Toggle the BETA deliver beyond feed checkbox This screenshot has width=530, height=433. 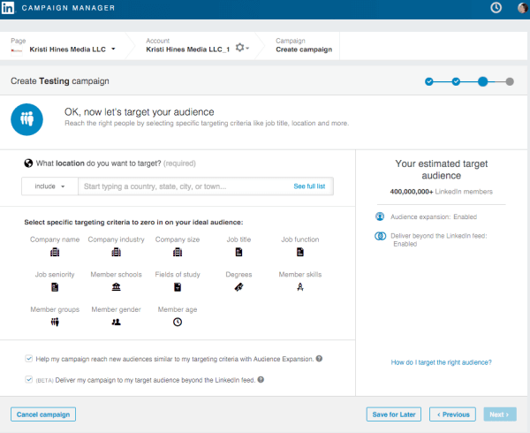pos(29,380)
